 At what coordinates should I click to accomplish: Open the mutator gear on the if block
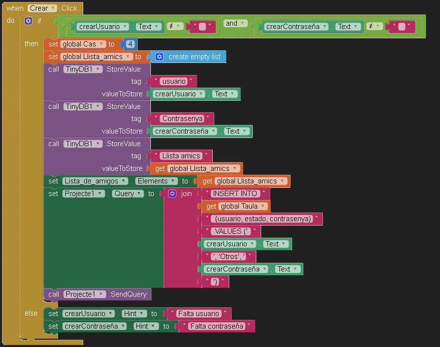[x=28, y=21]
